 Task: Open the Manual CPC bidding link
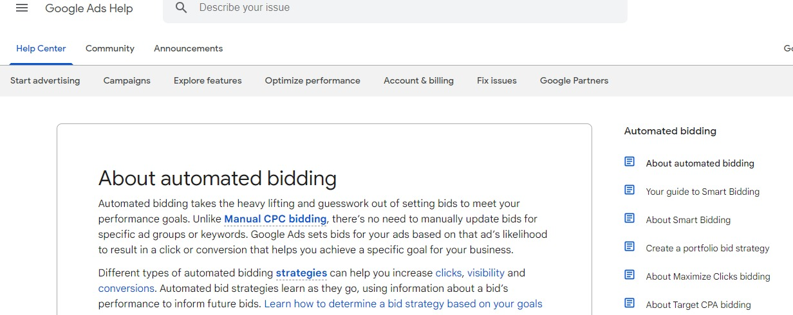(275, 219)
